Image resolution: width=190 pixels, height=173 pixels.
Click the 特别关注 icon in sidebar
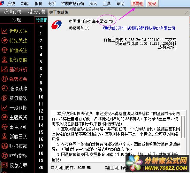[4, 41]
